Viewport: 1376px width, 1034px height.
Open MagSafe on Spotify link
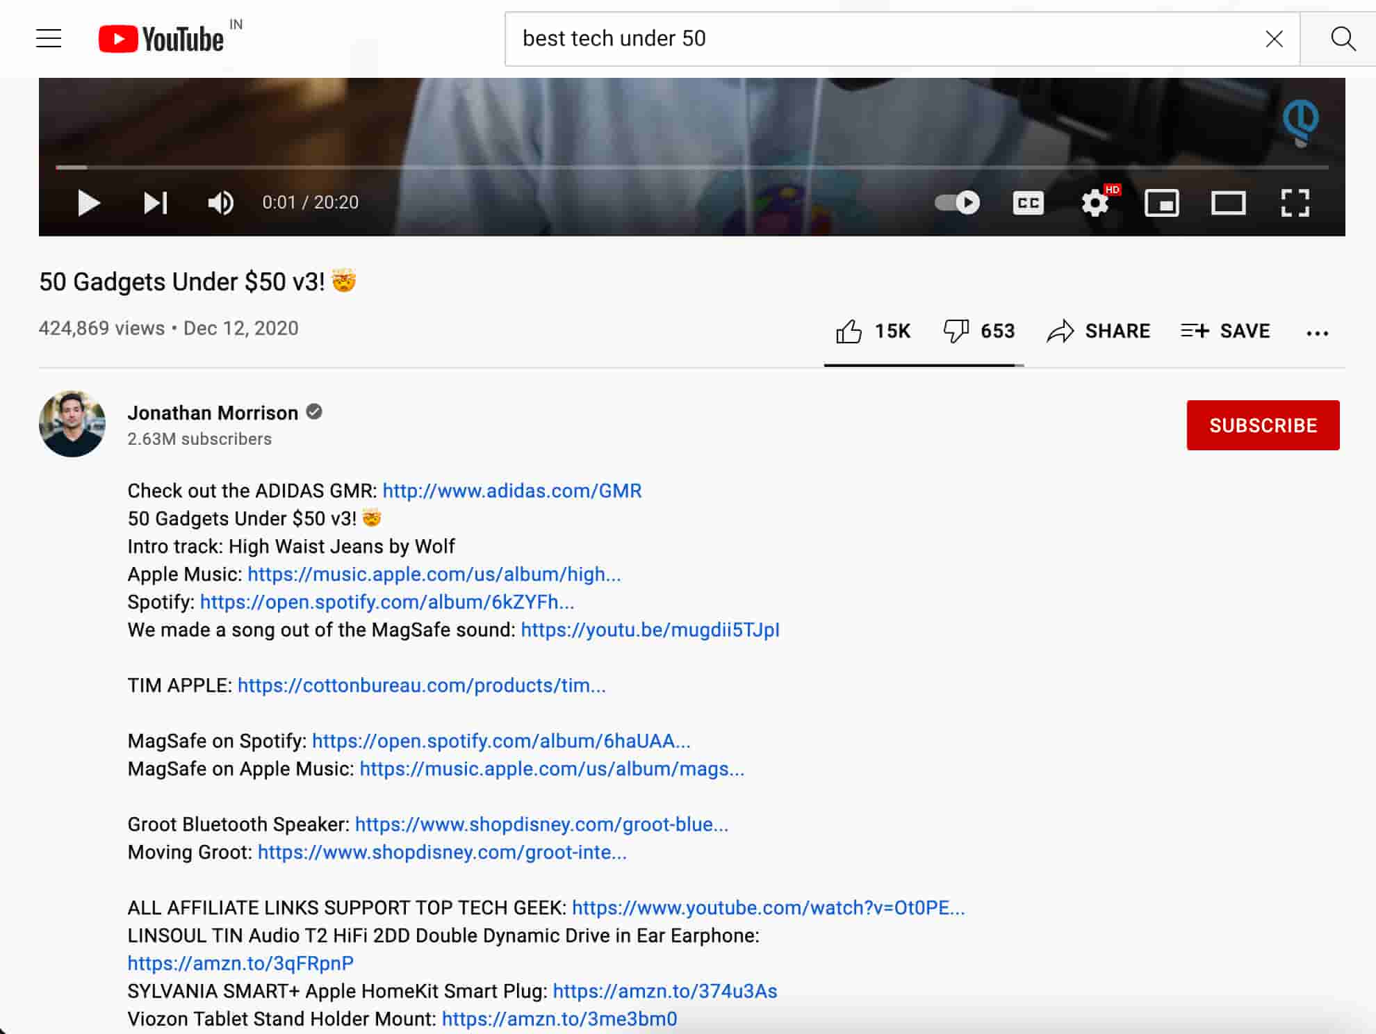coord(501,741)
